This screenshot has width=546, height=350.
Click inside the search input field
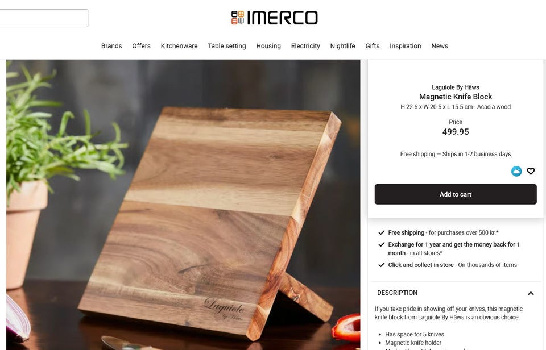(x=44, y=18)
